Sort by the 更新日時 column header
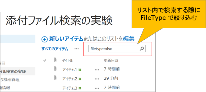The width and height of the screenshot is (206, 92). pyautogui.click(x=111, y=61)
